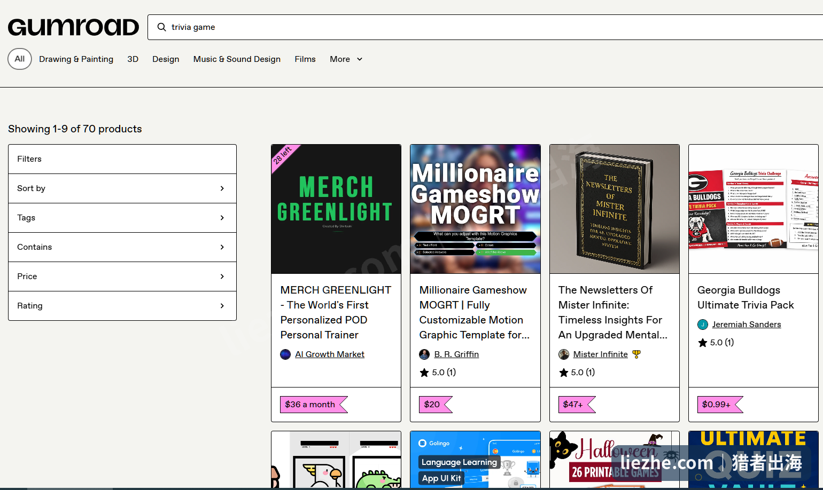Open the Georgia Bulldogs Trivia Pack thumbnail

[754, 209]
